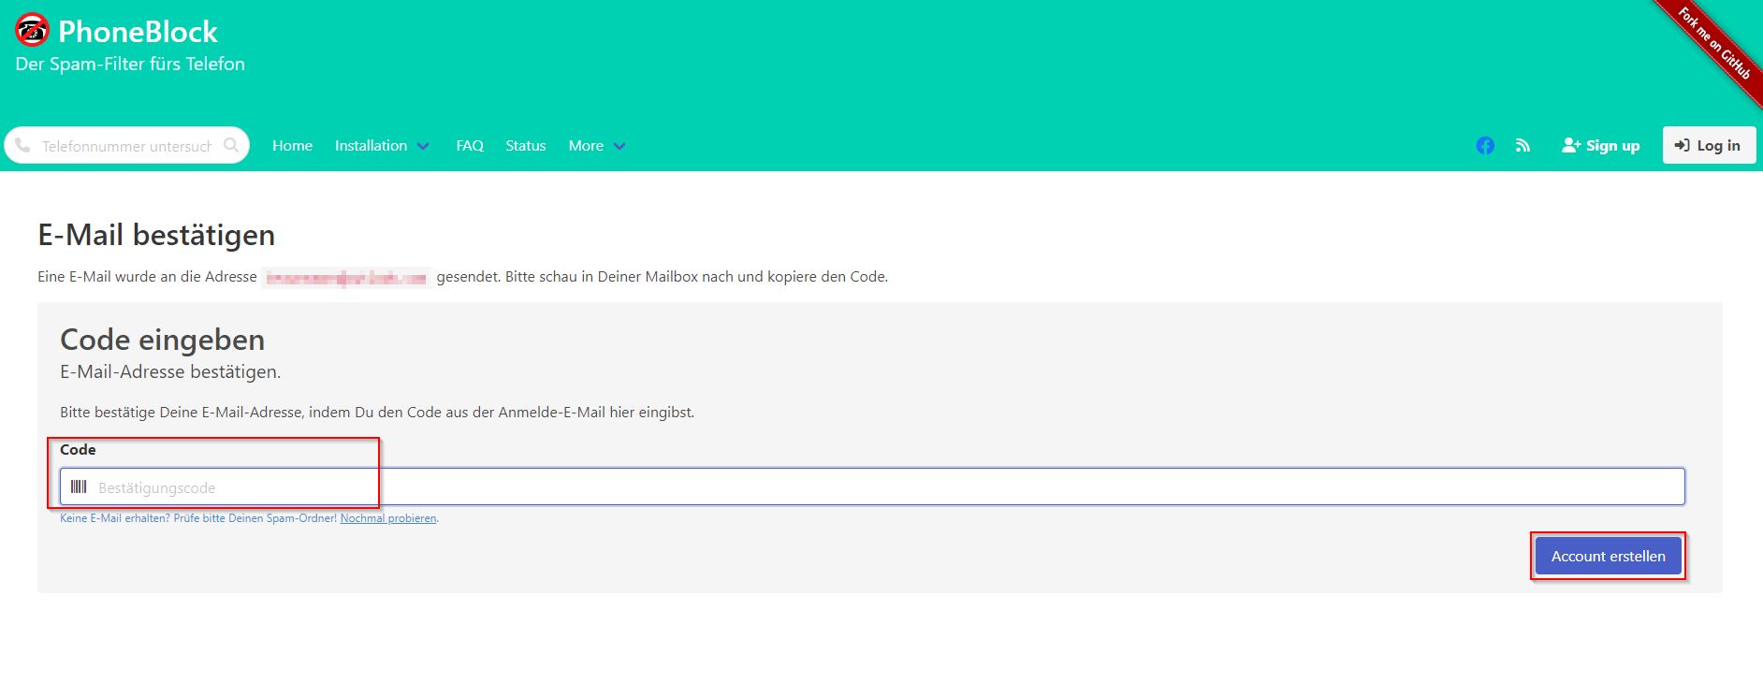Click the phone handset icon in search box
The width and height of the screenshot is (1763, 682).
coord(23,146)
